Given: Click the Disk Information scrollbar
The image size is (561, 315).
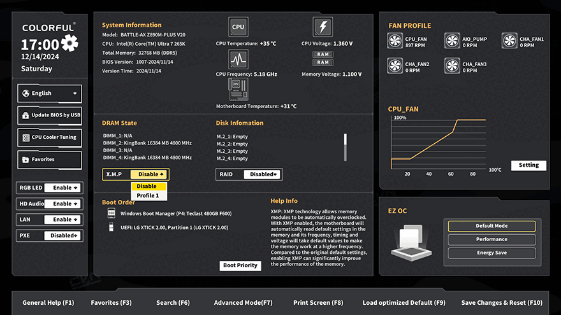Looking at the screenshot, I should tap(346, 147).
